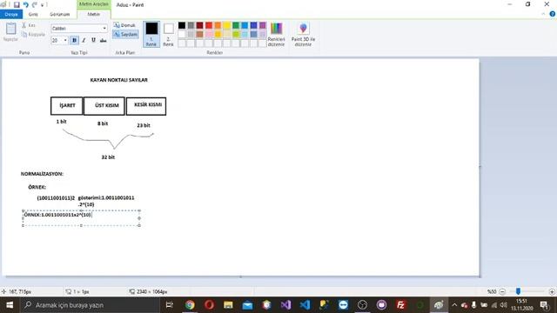Click the taskbar search box
This screenshot has width=557, height=313.
tap(91, 305)
